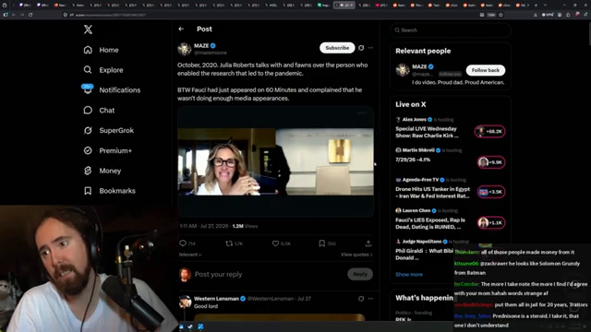Open browser tab list dropdown arrow

545,6
